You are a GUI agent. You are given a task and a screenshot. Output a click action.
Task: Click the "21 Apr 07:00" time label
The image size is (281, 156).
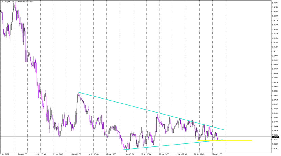tap(129, 154)
